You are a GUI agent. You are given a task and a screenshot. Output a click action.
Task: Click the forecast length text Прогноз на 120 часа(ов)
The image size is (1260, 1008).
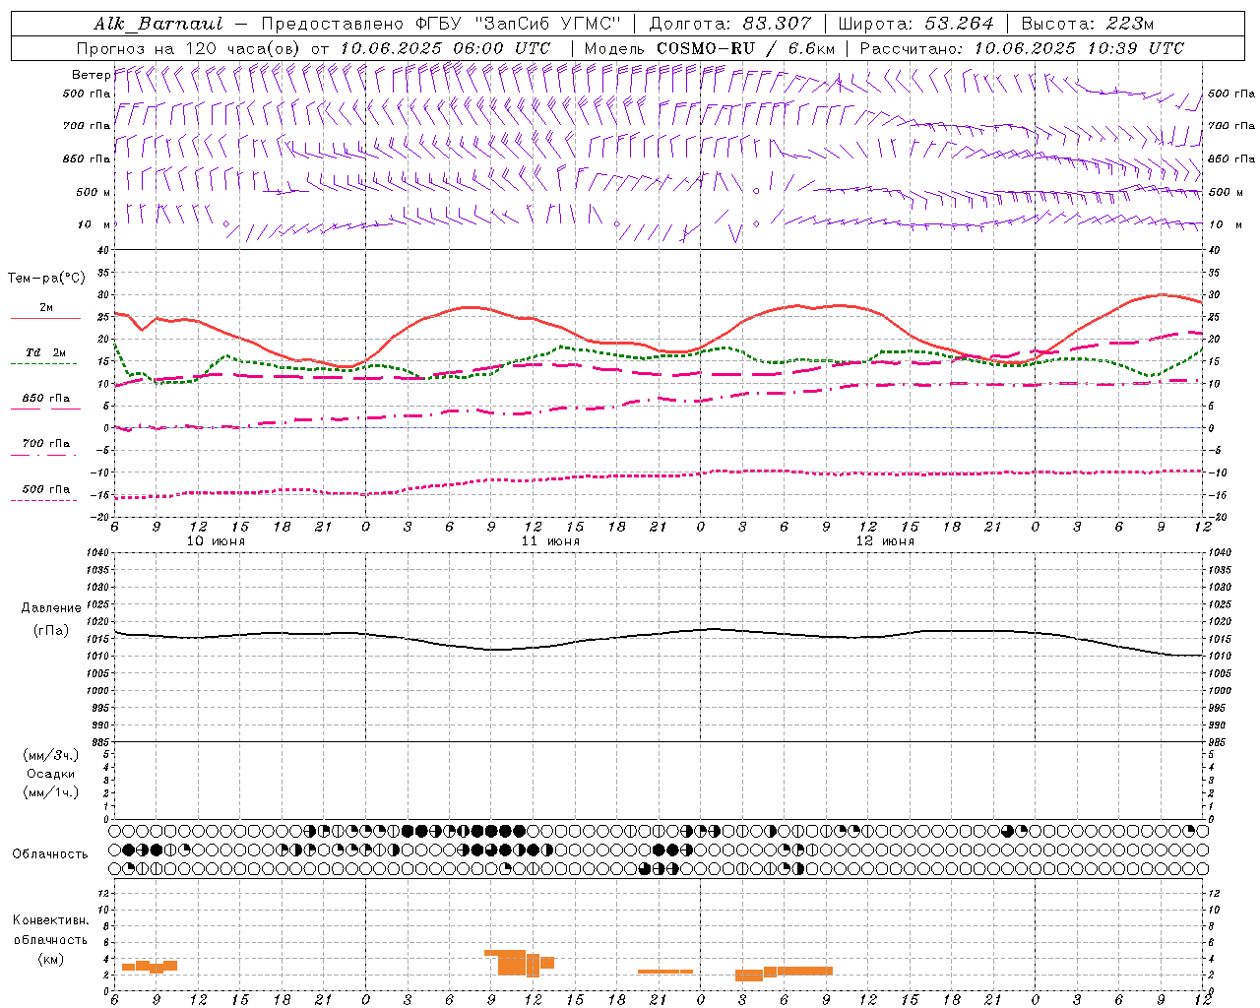(189, 48)
